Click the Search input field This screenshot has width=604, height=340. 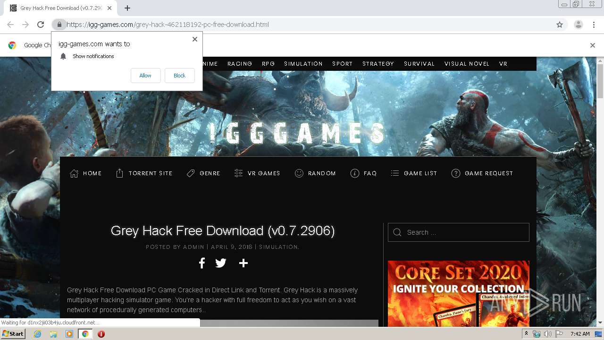tap(459, 232)
